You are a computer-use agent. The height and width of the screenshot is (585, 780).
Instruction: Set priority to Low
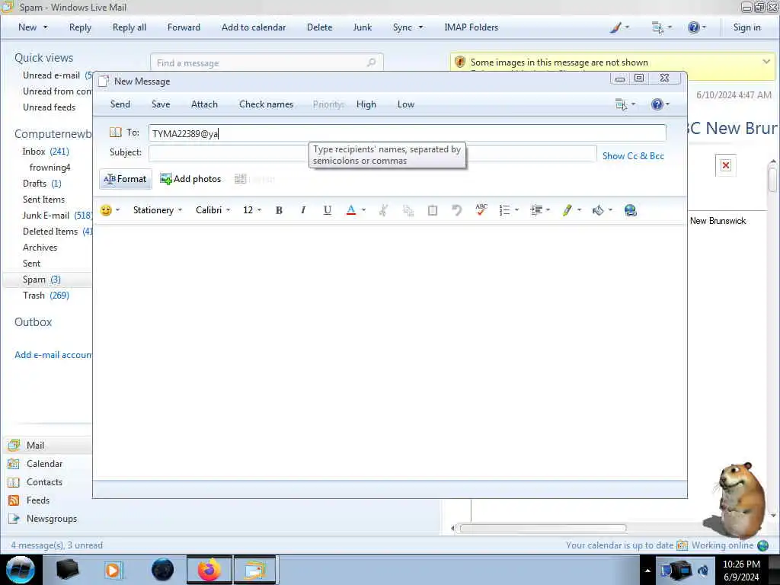click(406, 104)
